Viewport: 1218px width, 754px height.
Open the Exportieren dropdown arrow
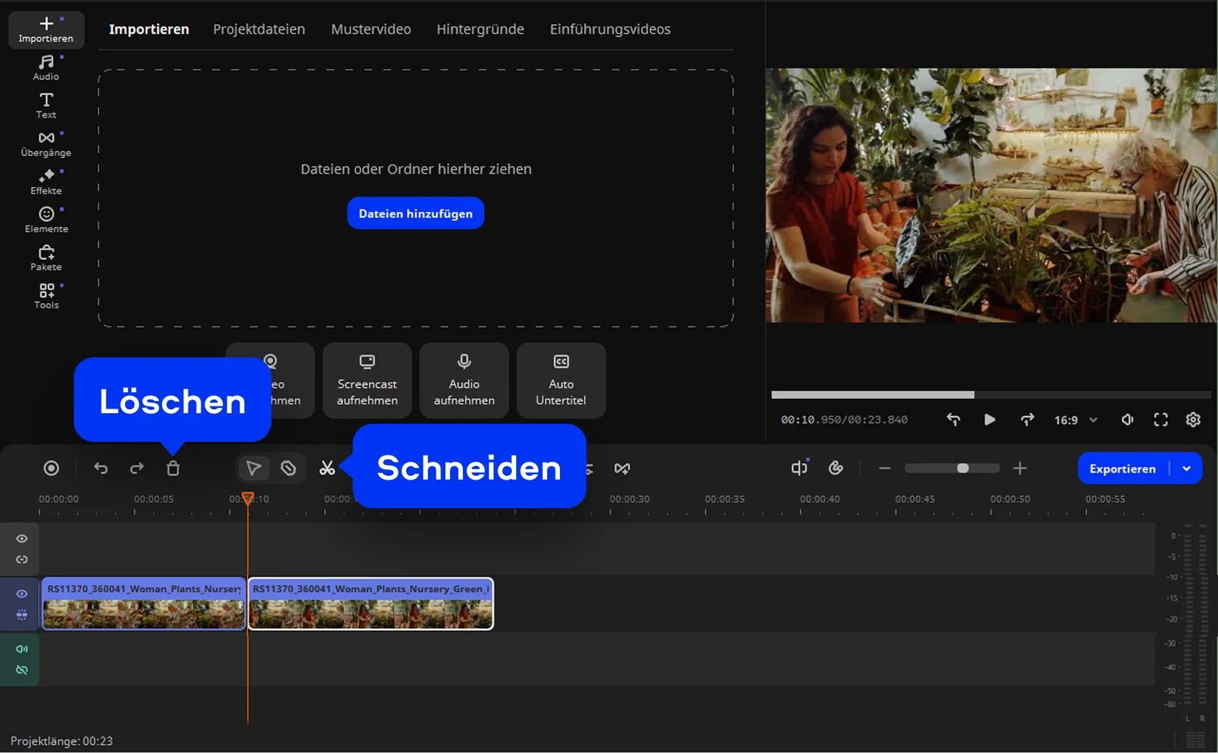point(1186,468)
